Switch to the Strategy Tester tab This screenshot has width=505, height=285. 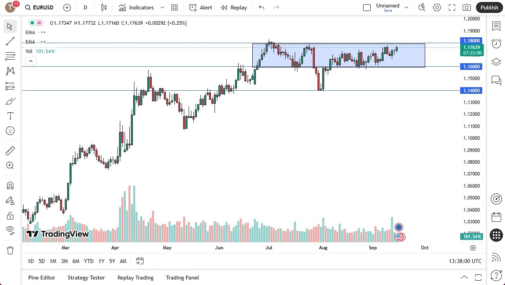click(86, 278)
